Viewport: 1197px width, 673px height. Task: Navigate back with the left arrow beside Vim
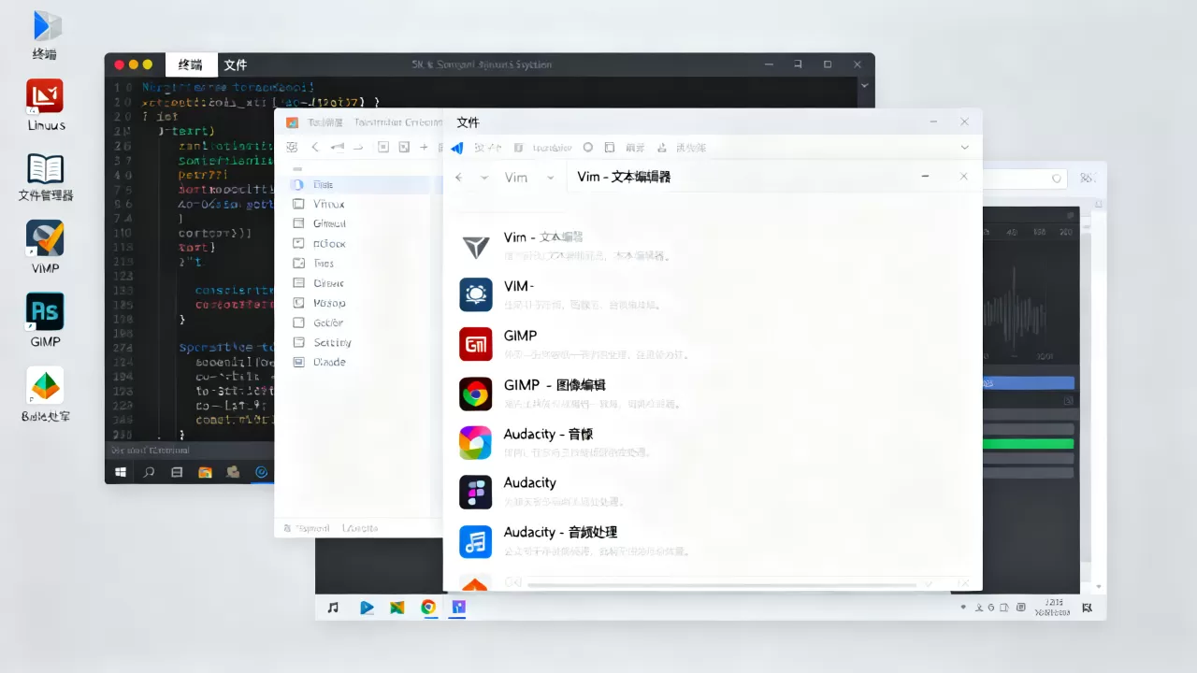point(459,177)
